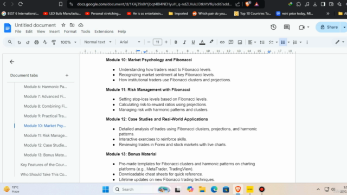Open the Normal text style dropdown
Screen dimensions: 347x195
point(98,42)
